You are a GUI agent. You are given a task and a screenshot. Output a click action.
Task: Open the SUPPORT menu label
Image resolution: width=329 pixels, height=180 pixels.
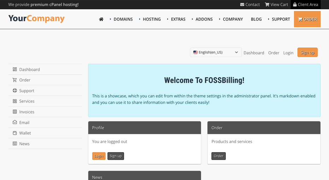coord(281,19)
